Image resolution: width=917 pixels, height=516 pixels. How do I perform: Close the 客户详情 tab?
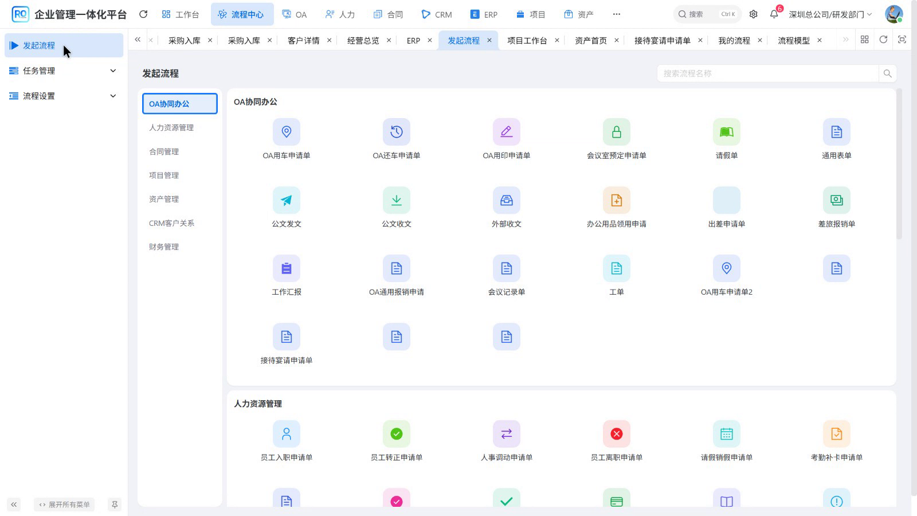330,40
